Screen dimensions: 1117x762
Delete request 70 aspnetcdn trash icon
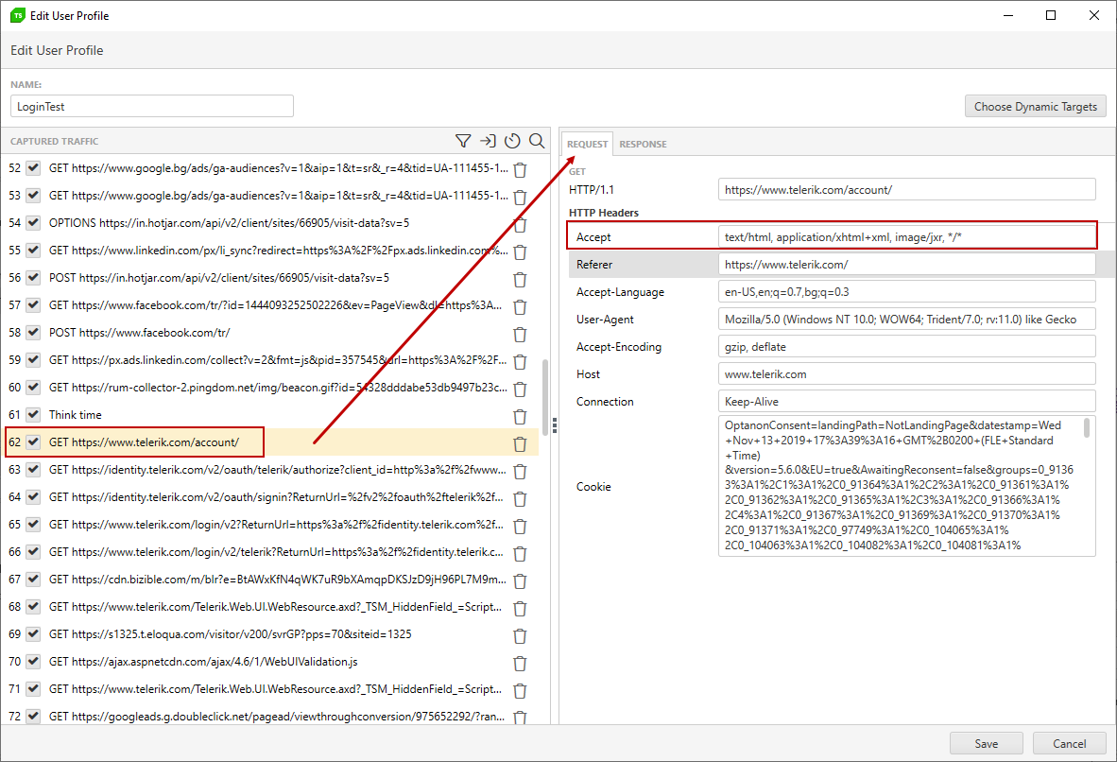click(520, 664)
